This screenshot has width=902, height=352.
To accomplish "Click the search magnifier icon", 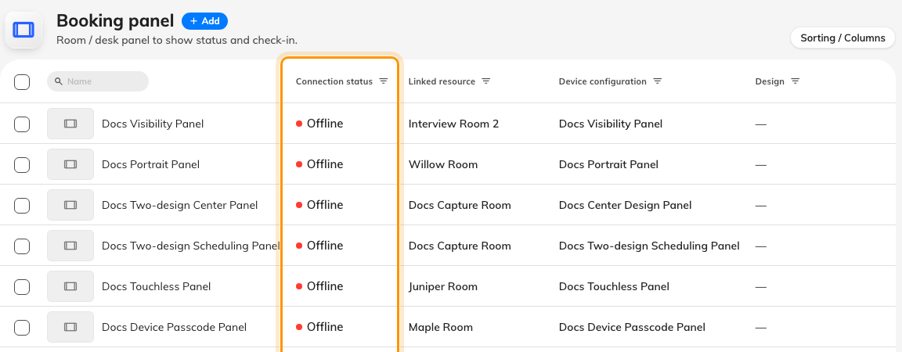I will 59,81.
